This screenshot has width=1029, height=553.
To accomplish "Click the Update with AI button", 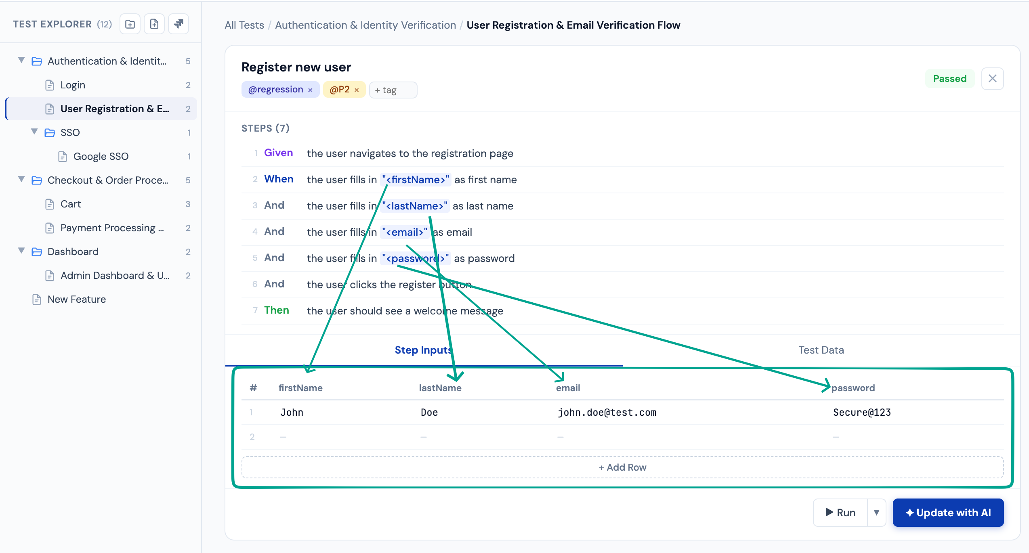I will pyautogui.click(x=948, y=513).
